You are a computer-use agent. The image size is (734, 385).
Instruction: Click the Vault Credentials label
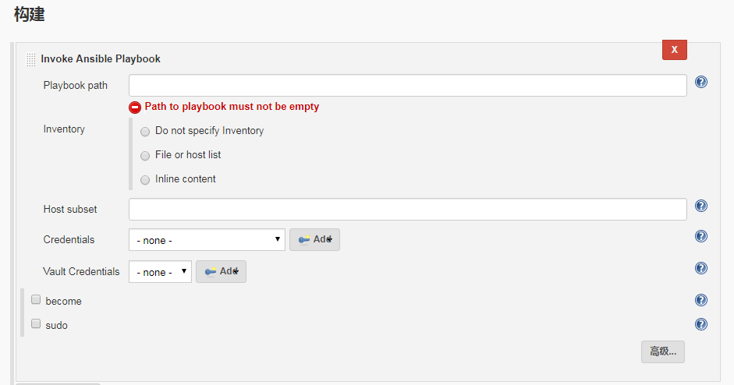click(x=81, y=272)
